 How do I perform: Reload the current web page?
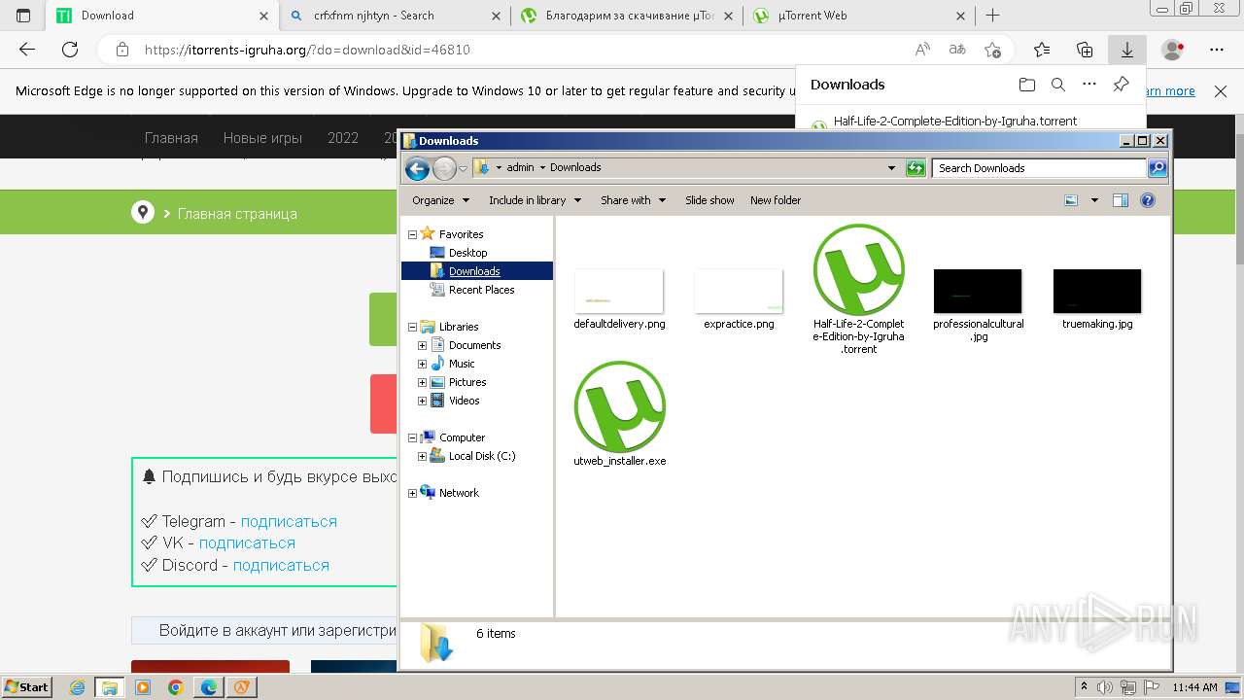70,50
